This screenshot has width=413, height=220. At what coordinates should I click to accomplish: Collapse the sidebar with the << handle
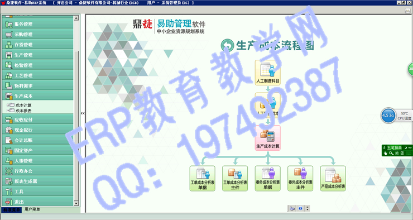pos(83,113)
